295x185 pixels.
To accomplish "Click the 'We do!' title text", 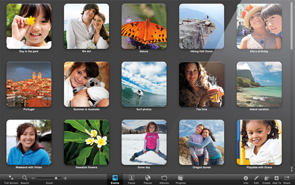I will click(86, 51).
